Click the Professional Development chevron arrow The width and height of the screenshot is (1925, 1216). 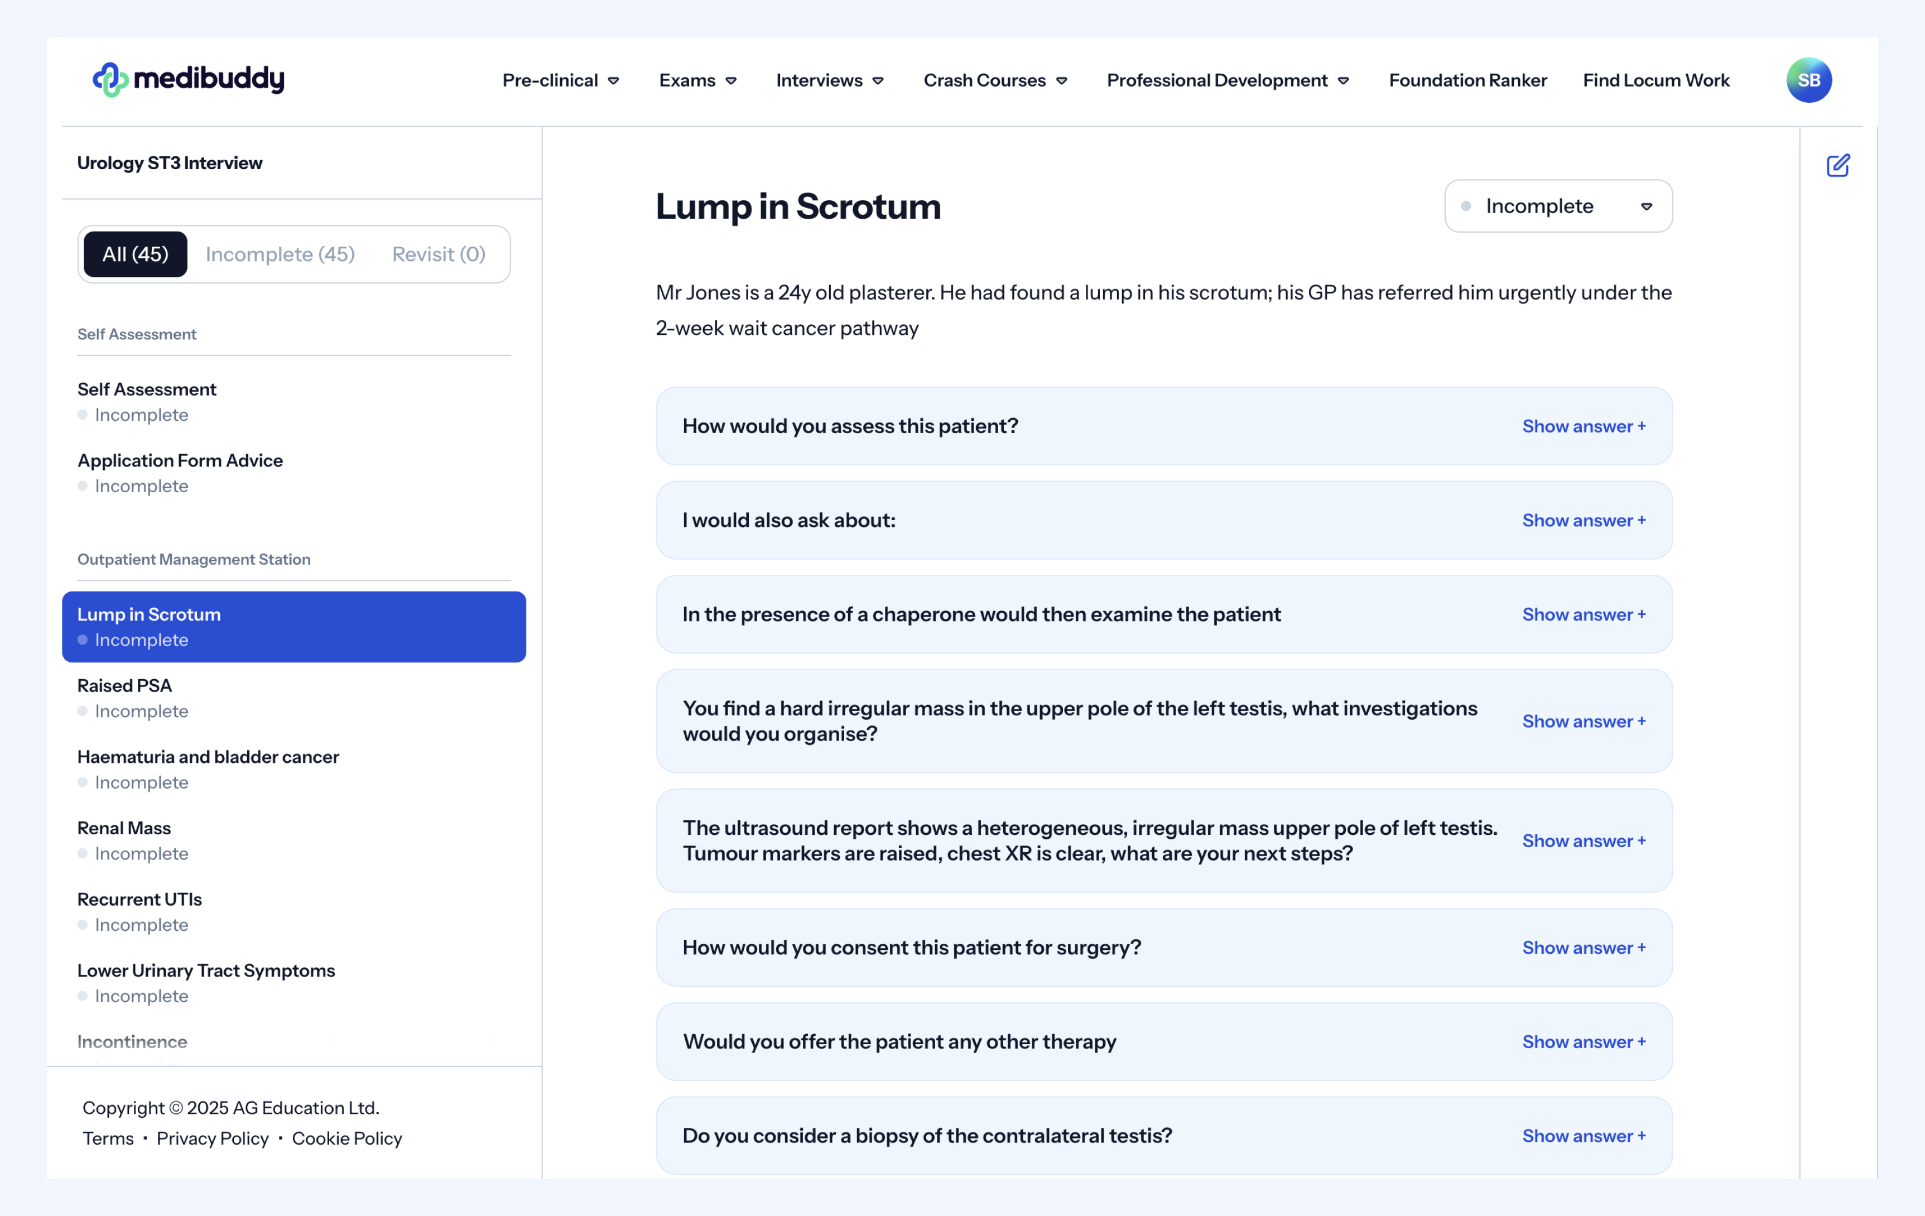click(x=1344, y=81)
